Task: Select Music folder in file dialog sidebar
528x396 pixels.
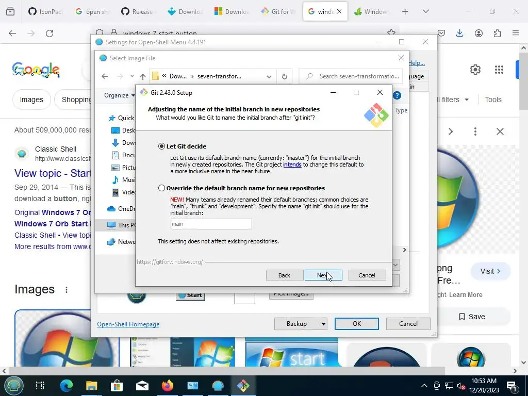Action: [x=123, y=180]
